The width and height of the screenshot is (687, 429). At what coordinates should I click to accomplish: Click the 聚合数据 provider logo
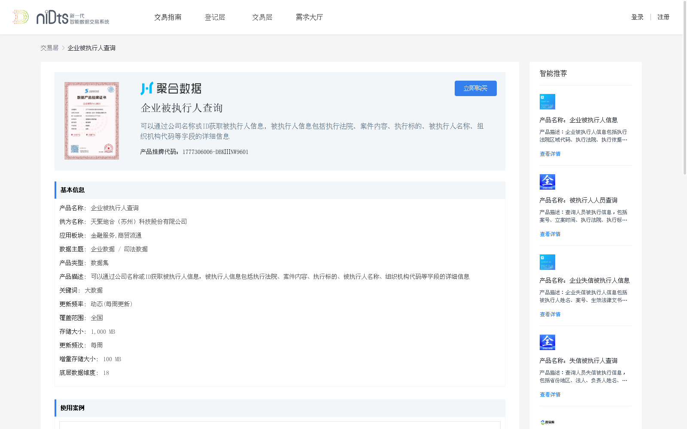(x=171, y=88)
